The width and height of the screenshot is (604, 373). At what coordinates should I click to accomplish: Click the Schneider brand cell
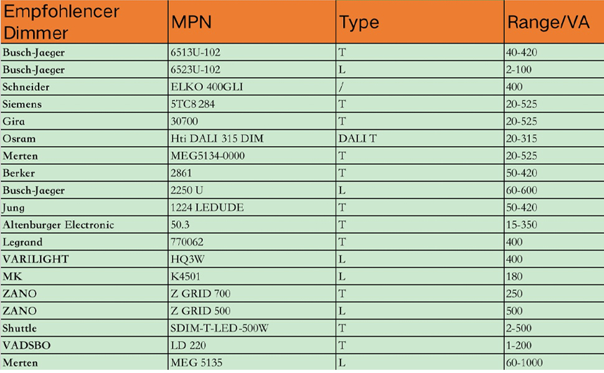pos(84,87)
